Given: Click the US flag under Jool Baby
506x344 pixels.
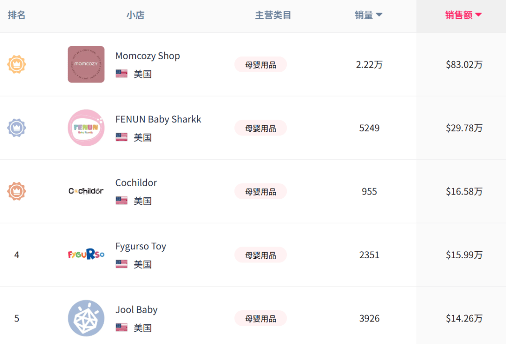Looking at the screenshot, I should 122,328.
